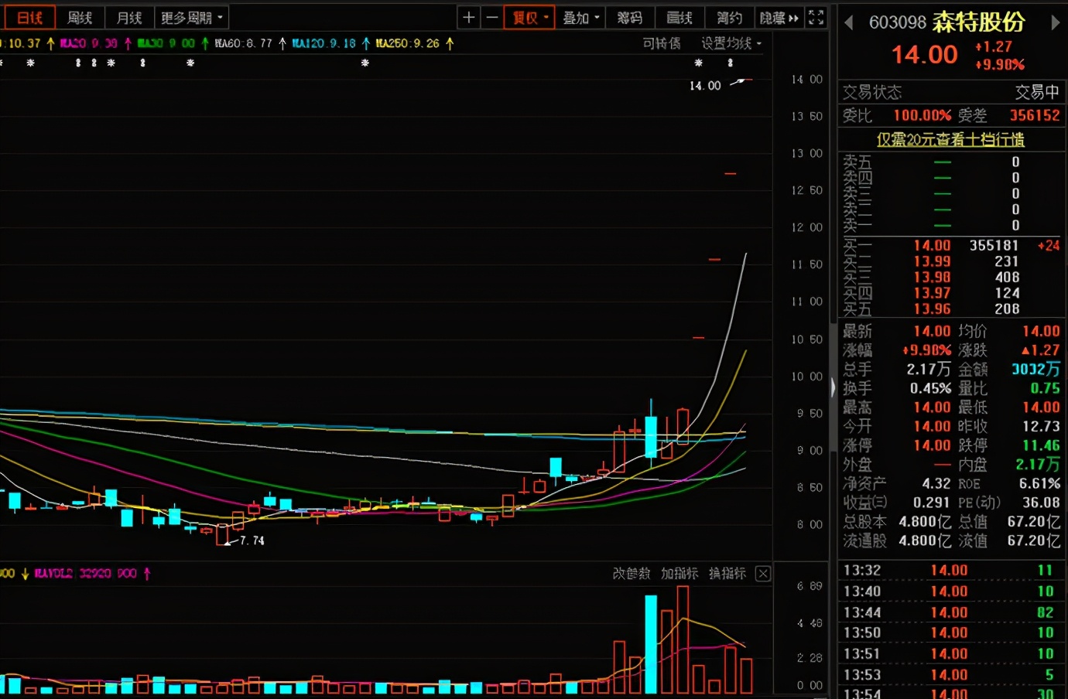Click the low price marker 7.74
Viewport: 1068px width, 699px height.
[x=252, y=540]
